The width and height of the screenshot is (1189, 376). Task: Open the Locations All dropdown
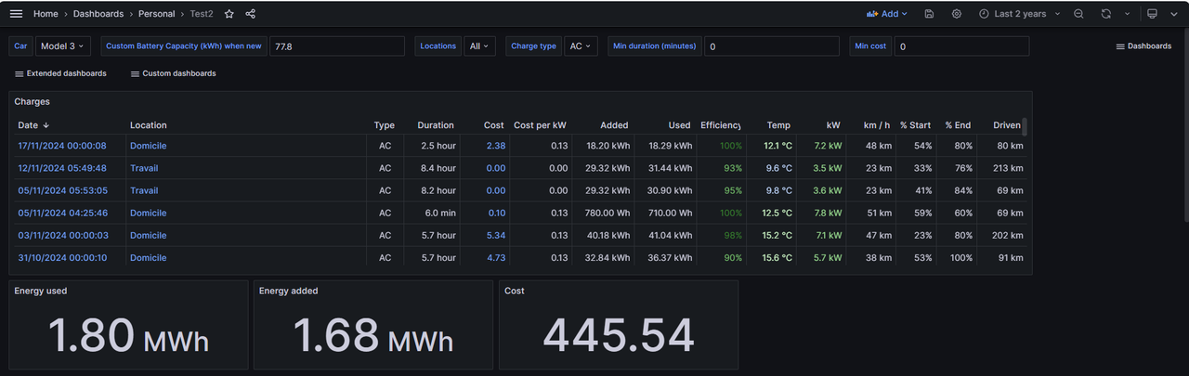click(480, 45)
